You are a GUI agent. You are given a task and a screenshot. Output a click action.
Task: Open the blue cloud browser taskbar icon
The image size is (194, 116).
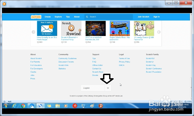(x=32, y=106)
